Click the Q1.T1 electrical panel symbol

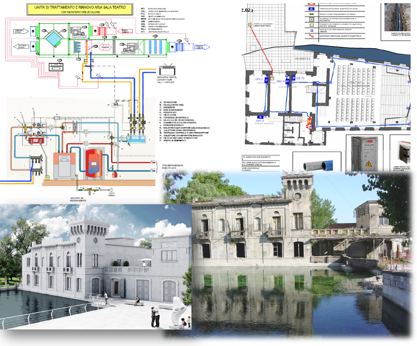click(x=294, y=78)
